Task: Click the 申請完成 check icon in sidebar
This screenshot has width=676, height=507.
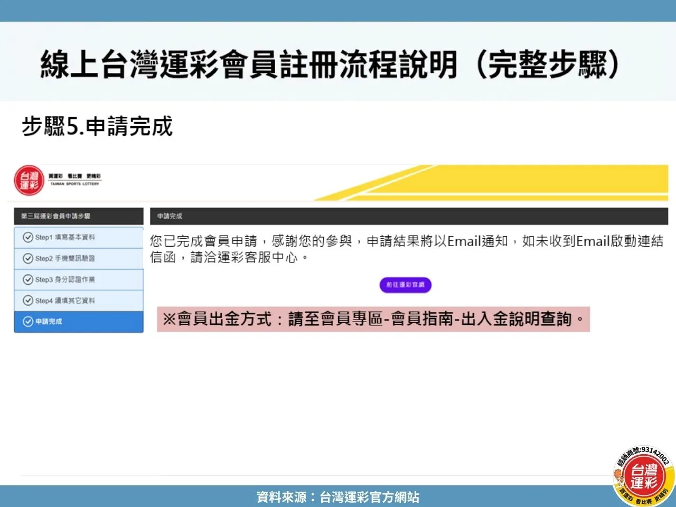Action: coord(28,322)
